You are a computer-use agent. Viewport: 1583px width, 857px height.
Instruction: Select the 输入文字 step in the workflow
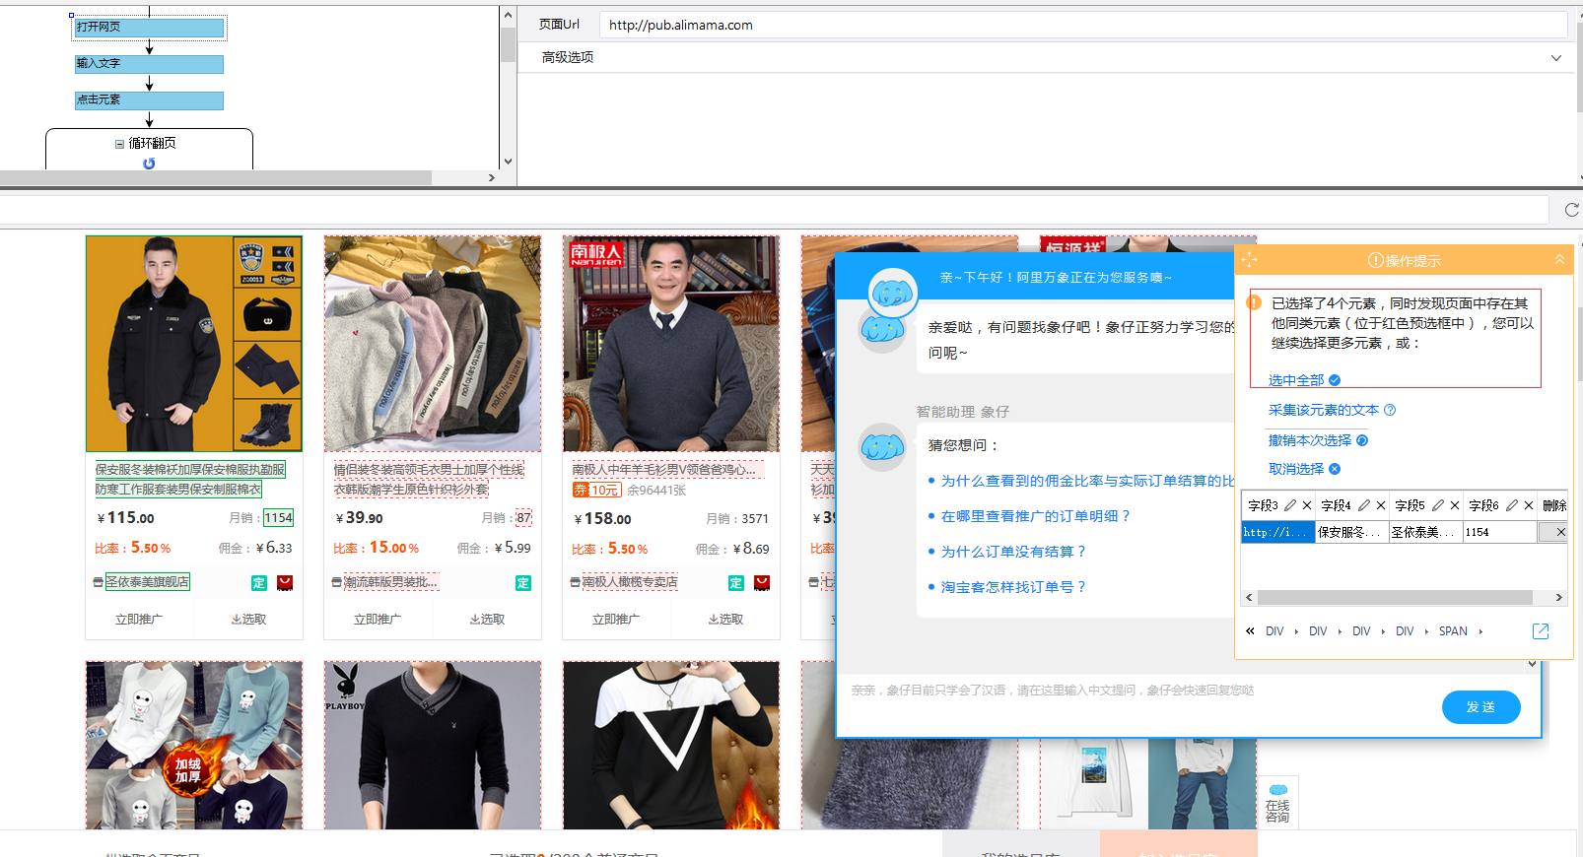150,64
